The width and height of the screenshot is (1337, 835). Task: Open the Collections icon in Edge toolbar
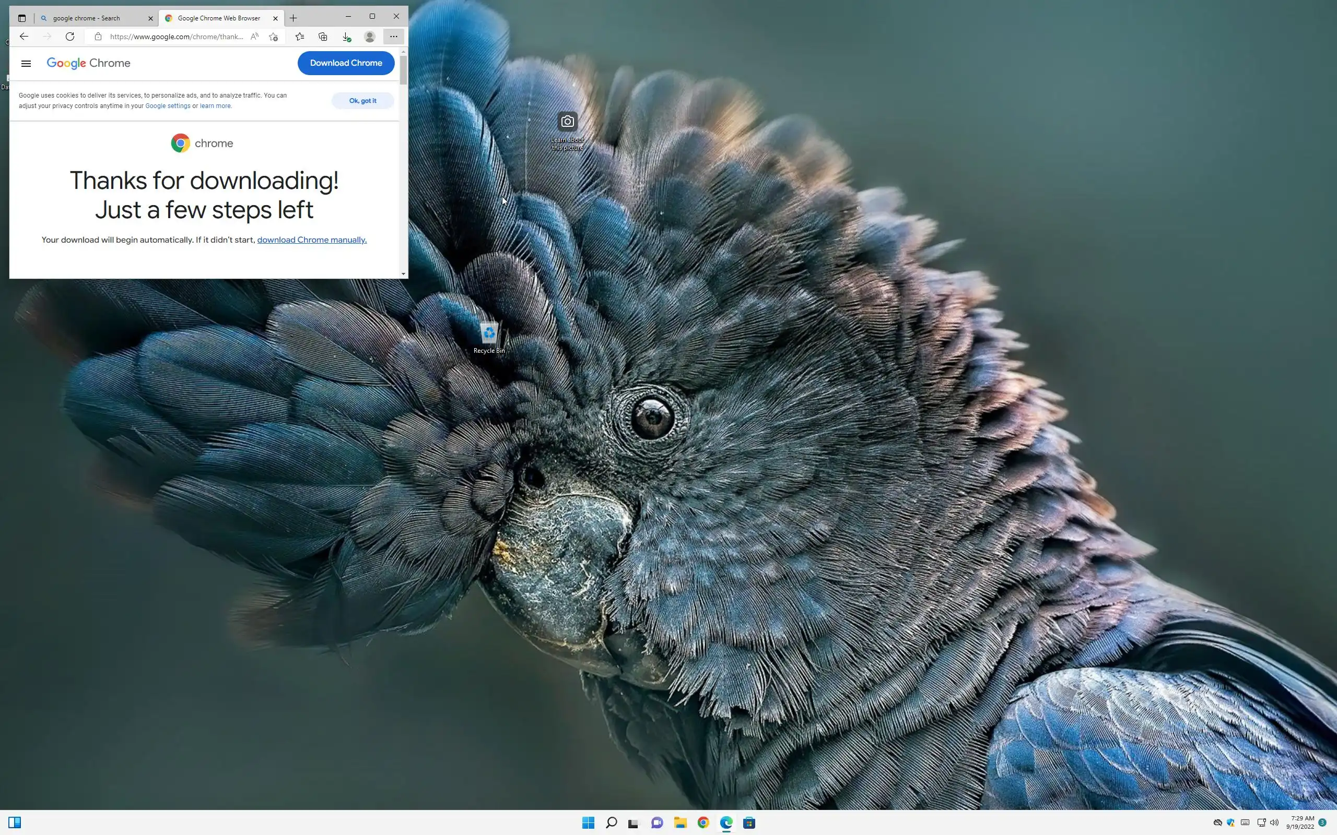[323, 37]
